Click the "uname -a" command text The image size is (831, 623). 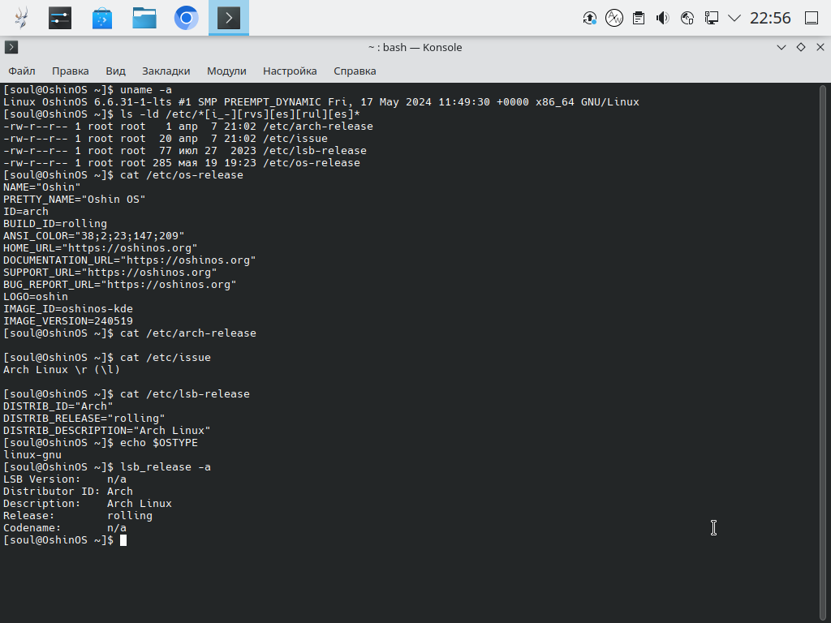click(146, 90)
